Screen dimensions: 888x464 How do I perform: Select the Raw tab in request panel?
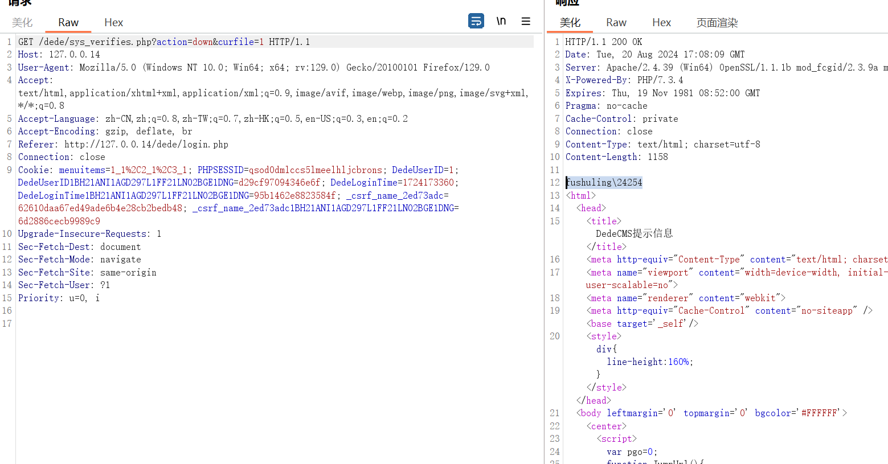tap(68, 23)
